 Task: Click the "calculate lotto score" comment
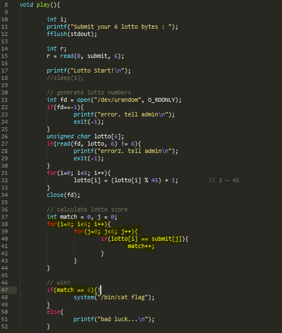point(87,210)
